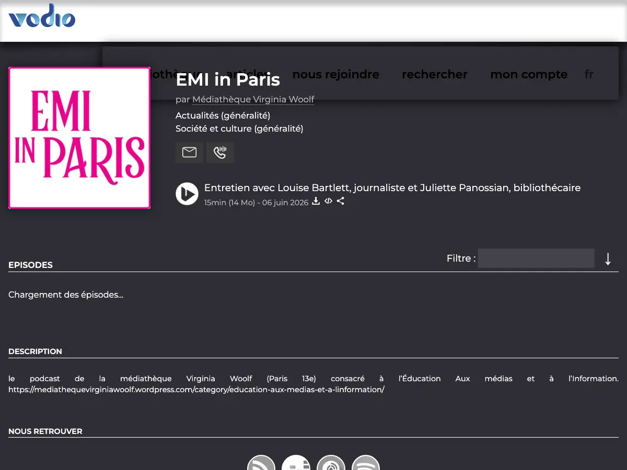Download the episode via the download icon

click(x=316, y=201)
